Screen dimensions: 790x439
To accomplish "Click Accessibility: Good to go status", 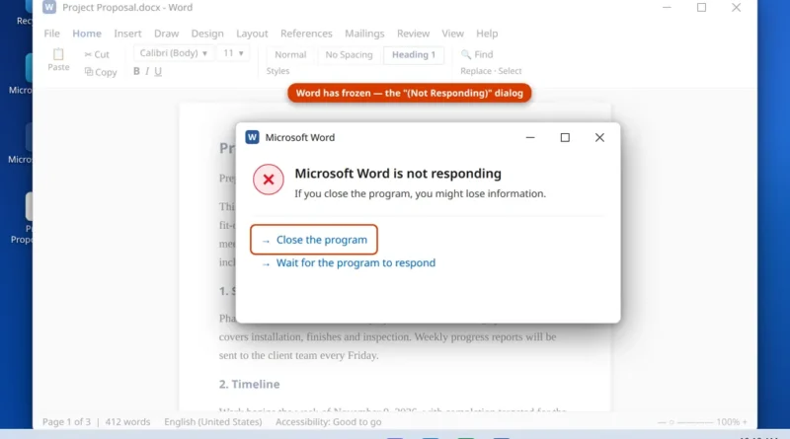I will click(x=328, y=422).
